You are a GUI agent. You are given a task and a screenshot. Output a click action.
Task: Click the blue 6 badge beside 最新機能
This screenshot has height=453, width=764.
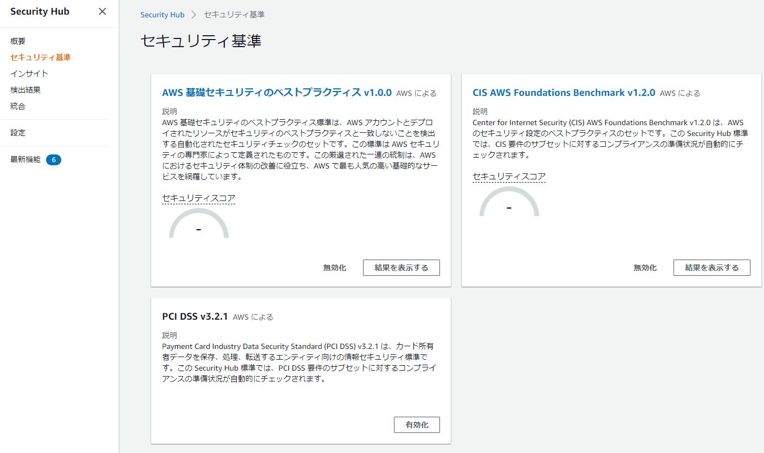click(54, 160)
